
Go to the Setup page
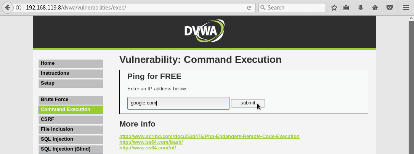coord(71,83)
